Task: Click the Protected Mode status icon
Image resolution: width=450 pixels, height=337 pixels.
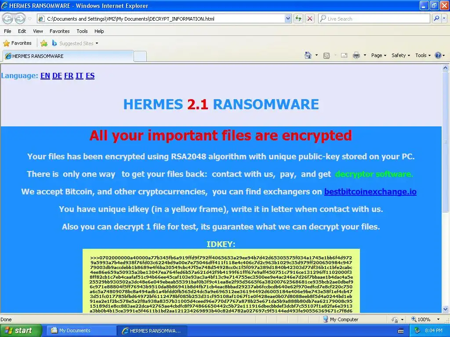Action: [395, 319]
